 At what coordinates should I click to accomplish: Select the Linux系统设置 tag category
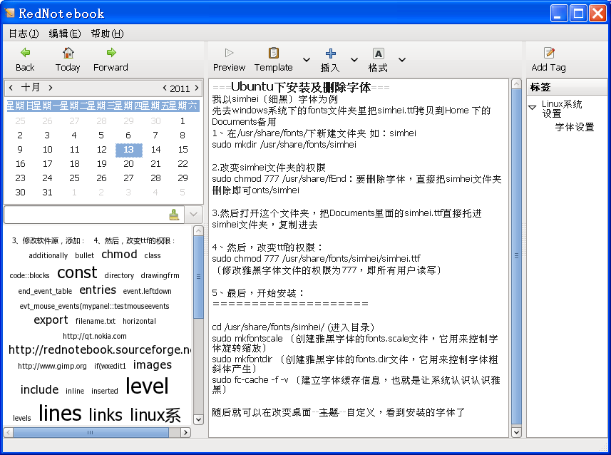point(562,109)
